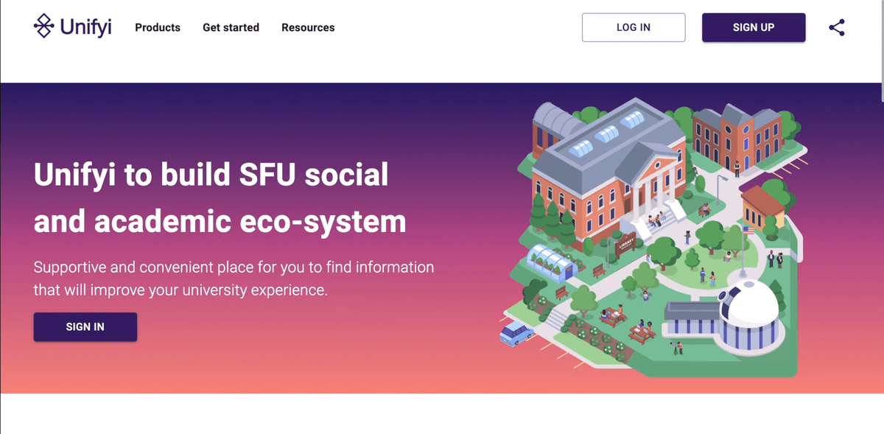Click the Unifyi diamond logo icon

pos(44,27)
